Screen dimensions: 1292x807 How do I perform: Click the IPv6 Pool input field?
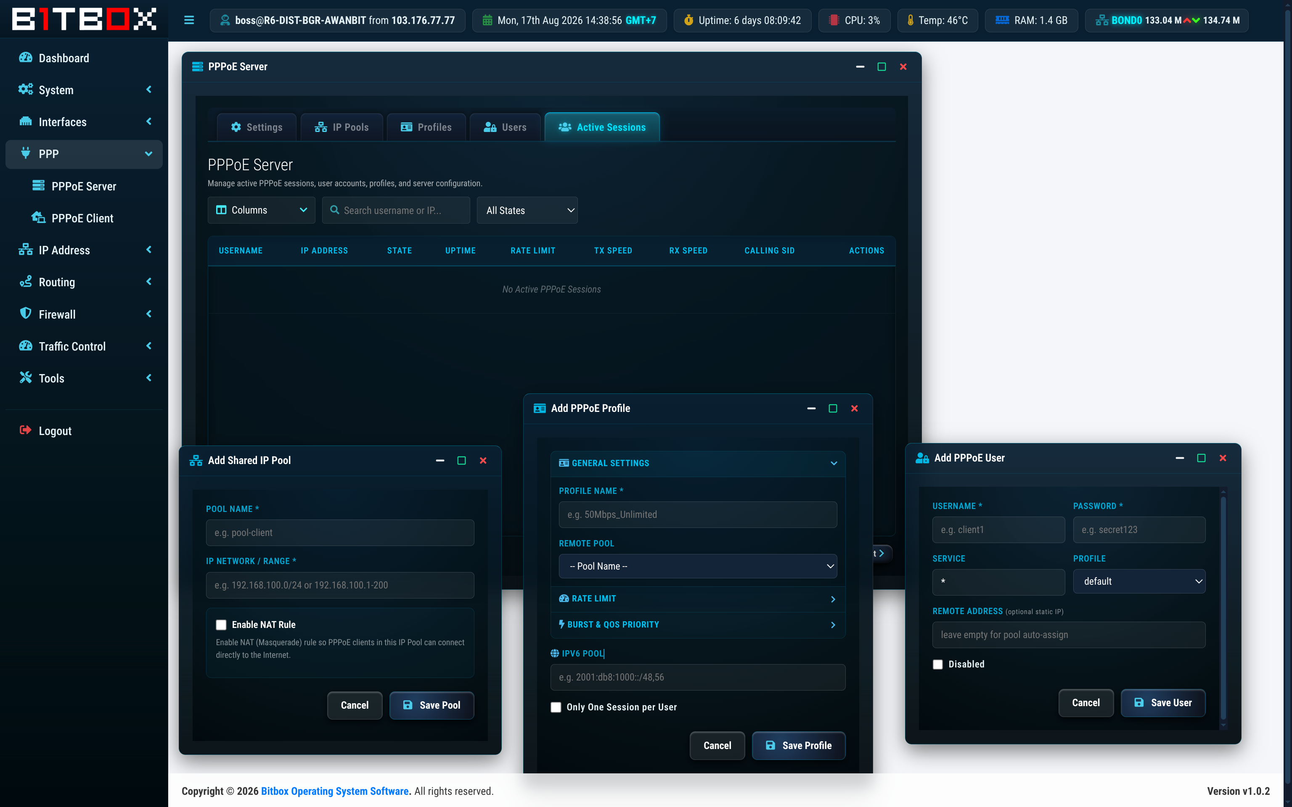click(x=698, y=677)
